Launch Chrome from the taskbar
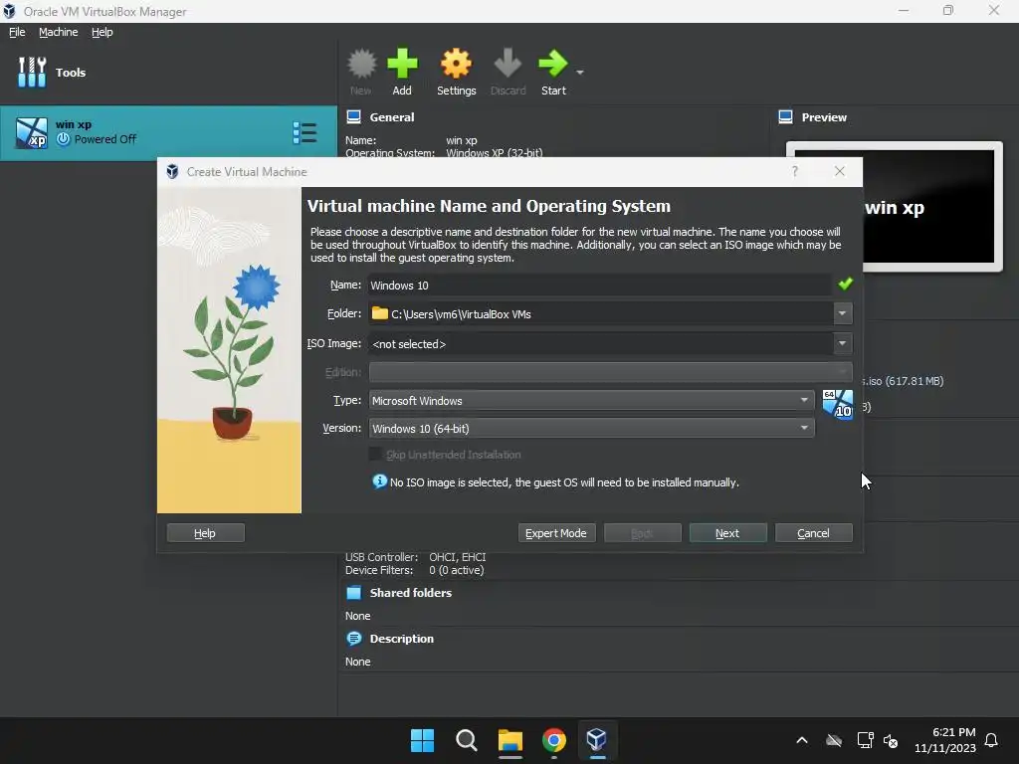 553,740
